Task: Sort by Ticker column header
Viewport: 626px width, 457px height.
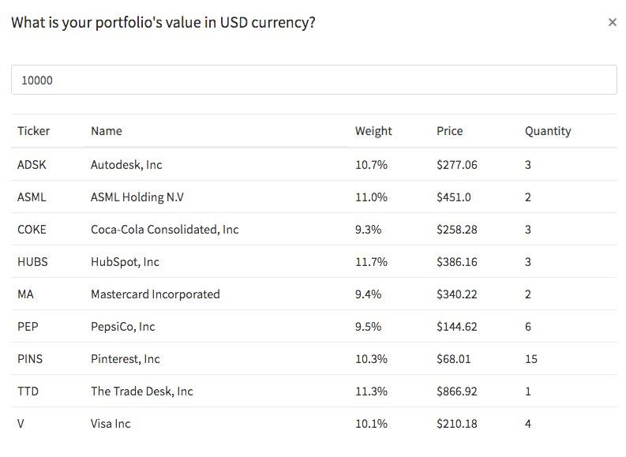Action: (33, 131)
